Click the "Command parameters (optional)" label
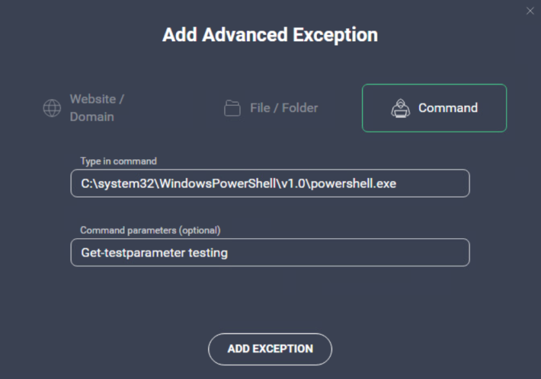 point(150,231)
